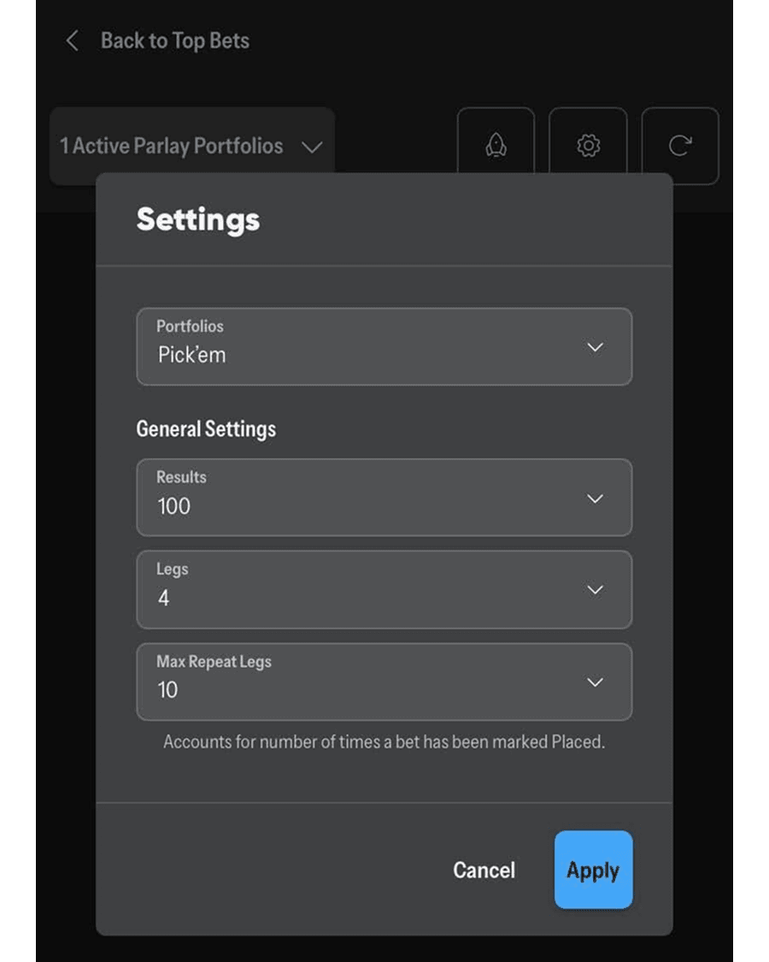Viewport: 769px width, 962px height.
Task: Click the rocket launch icon button
Action: (496, 146)
